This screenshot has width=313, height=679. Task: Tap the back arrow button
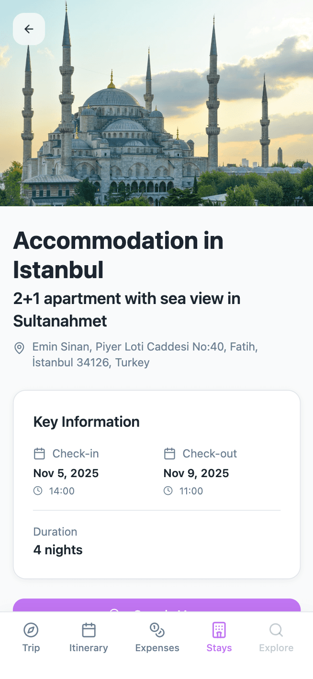[x=29, y=29]
